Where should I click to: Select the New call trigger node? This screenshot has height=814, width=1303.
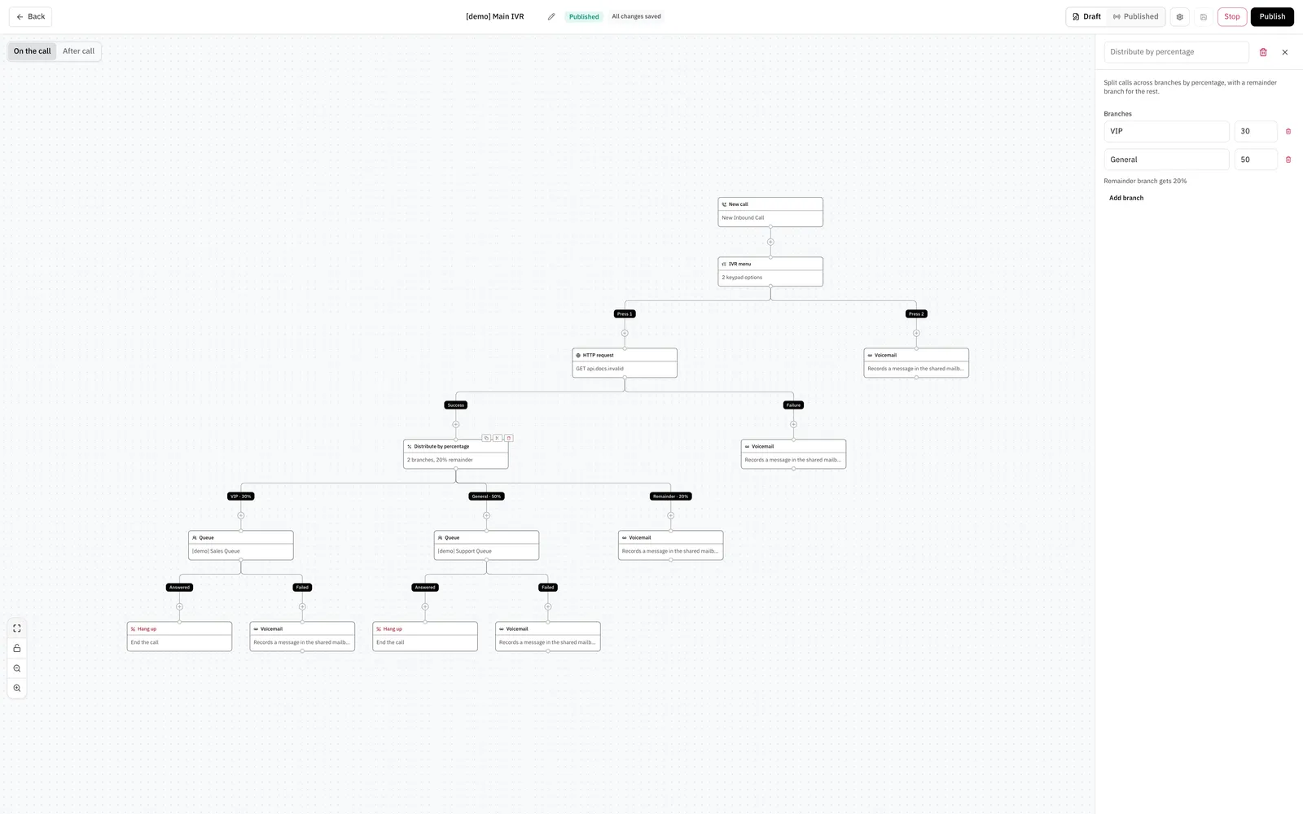770,212
